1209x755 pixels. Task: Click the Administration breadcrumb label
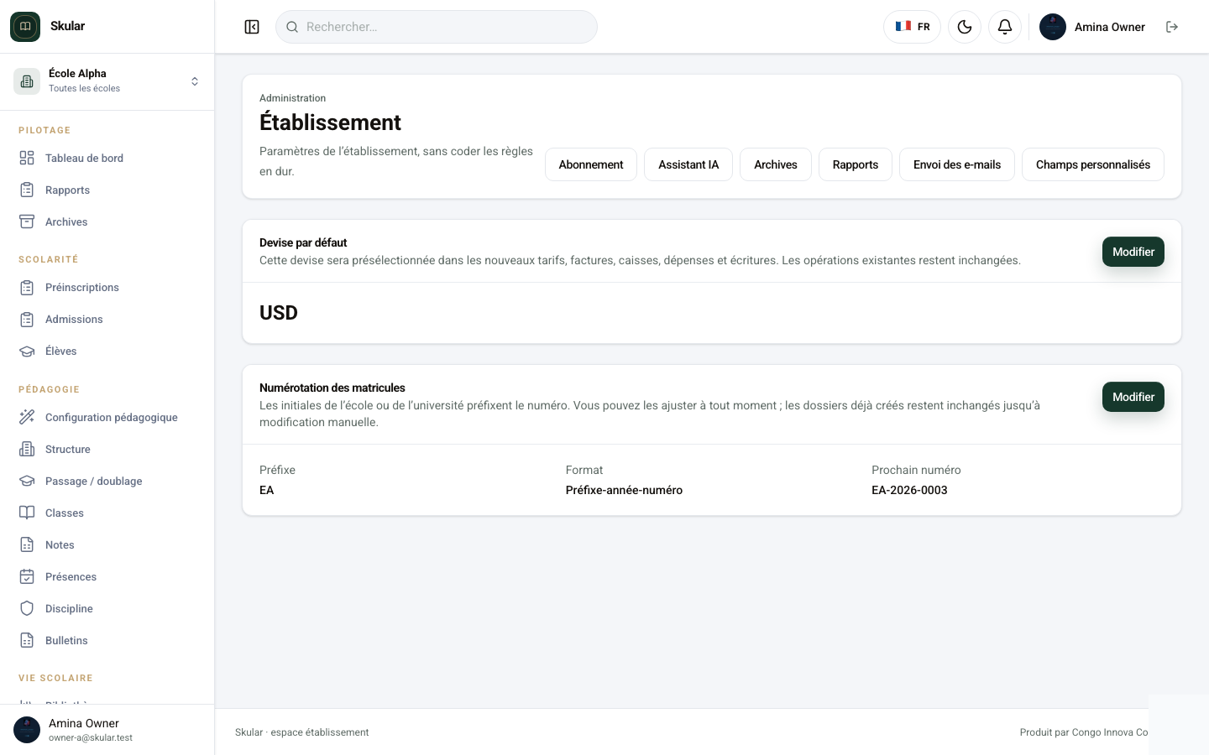[292, 98]
